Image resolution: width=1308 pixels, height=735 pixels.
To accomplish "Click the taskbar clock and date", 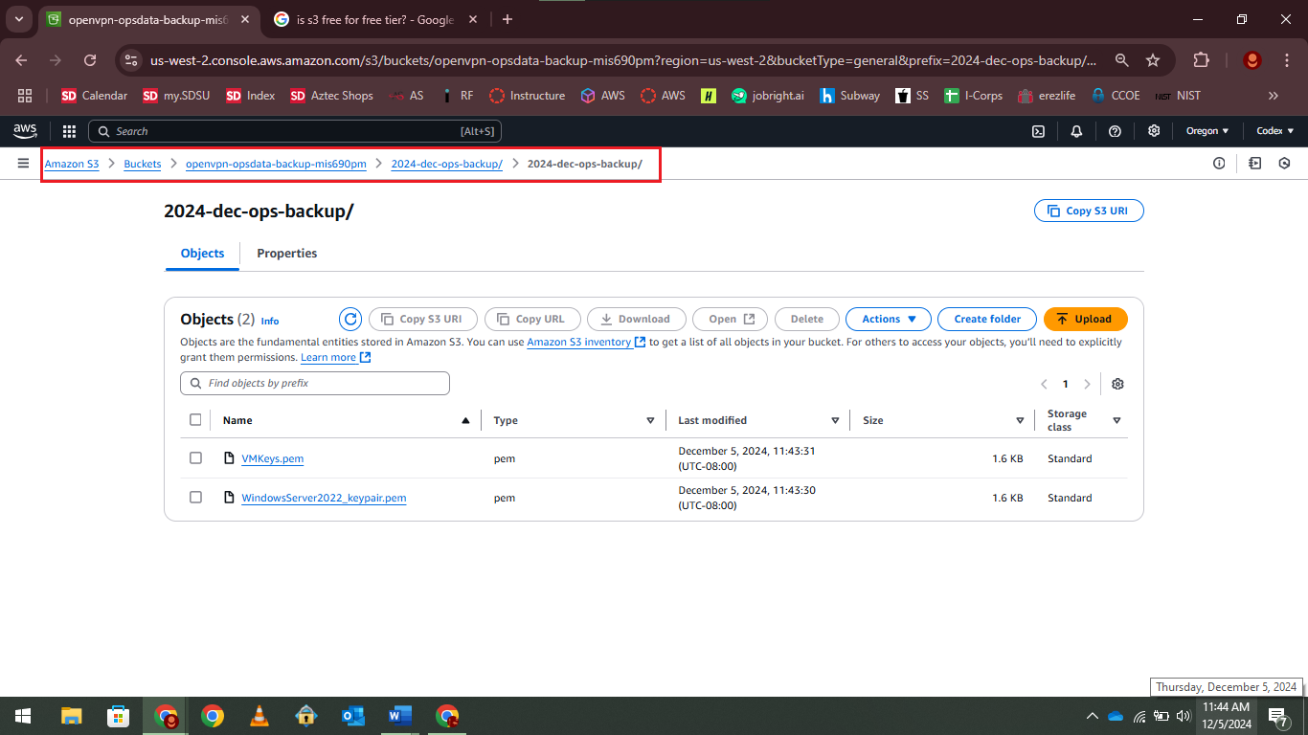I will tap(1226, 716).
